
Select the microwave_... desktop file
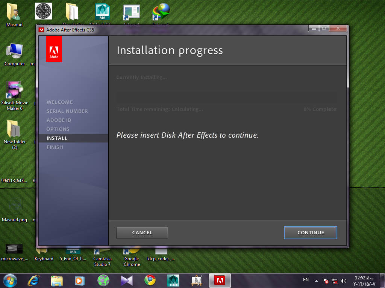point(15,252)
